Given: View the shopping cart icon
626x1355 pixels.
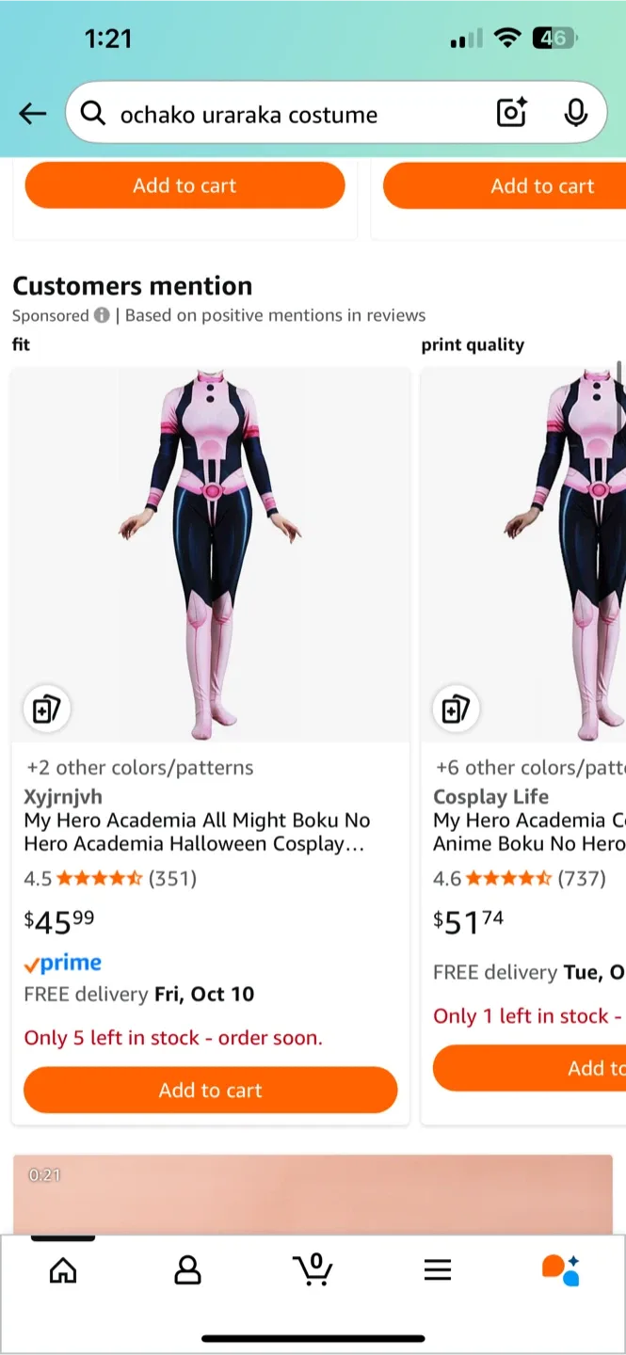Looking at the screenshot, I should click(313, 1270).
